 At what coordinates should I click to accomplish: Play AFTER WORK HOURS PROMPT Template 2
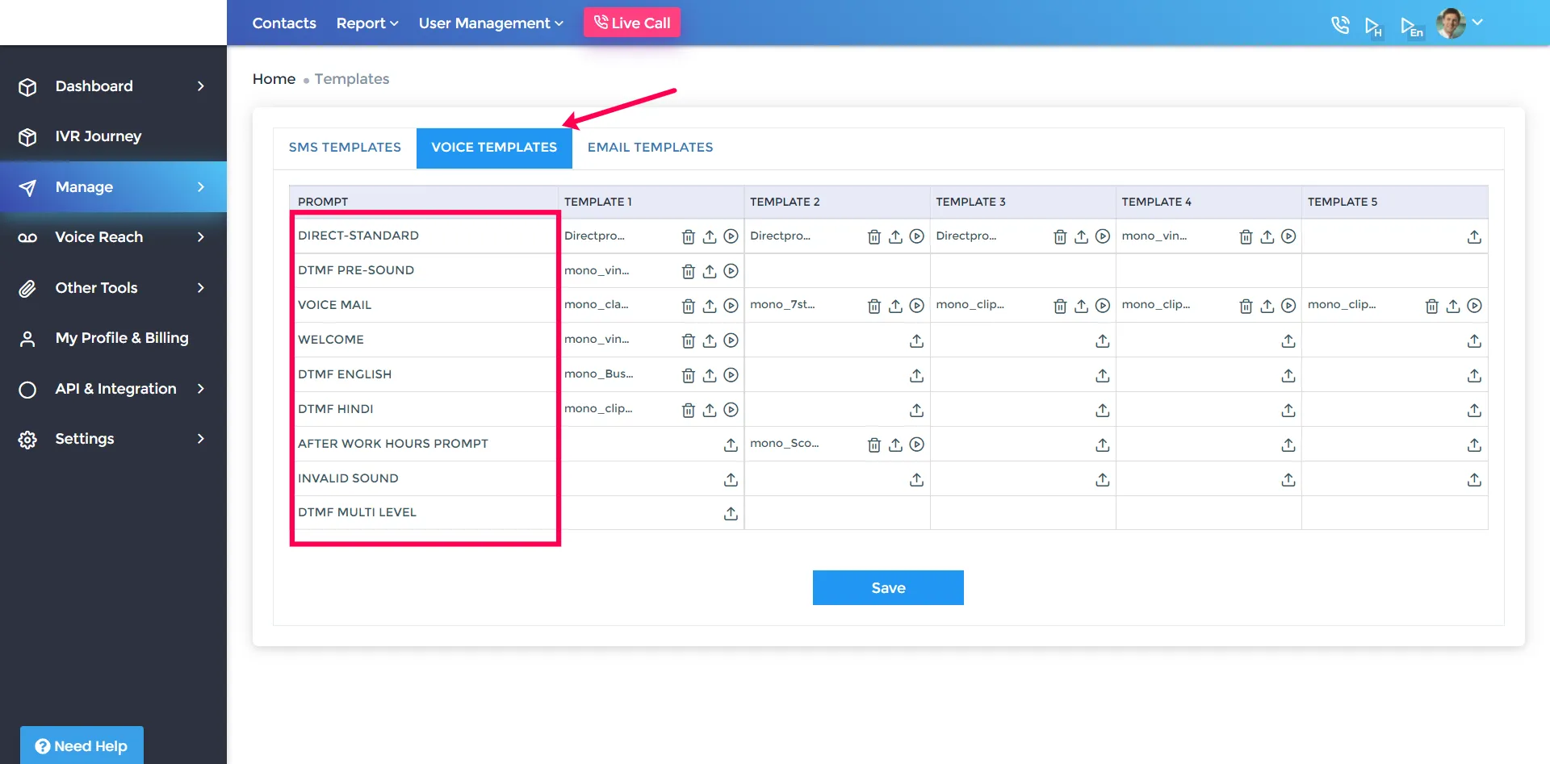tap(917, 445)
